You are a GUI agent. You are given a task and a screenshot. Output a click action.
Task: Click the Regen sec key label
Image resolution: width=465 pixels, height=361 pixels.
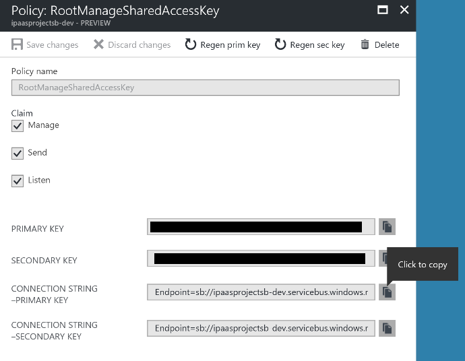[x=317, y=44]
